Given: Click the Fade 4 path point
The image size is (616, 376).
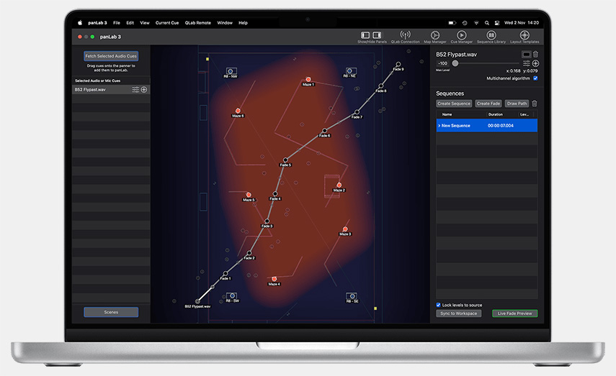Looking at the screenshot, I should (275, 193).
